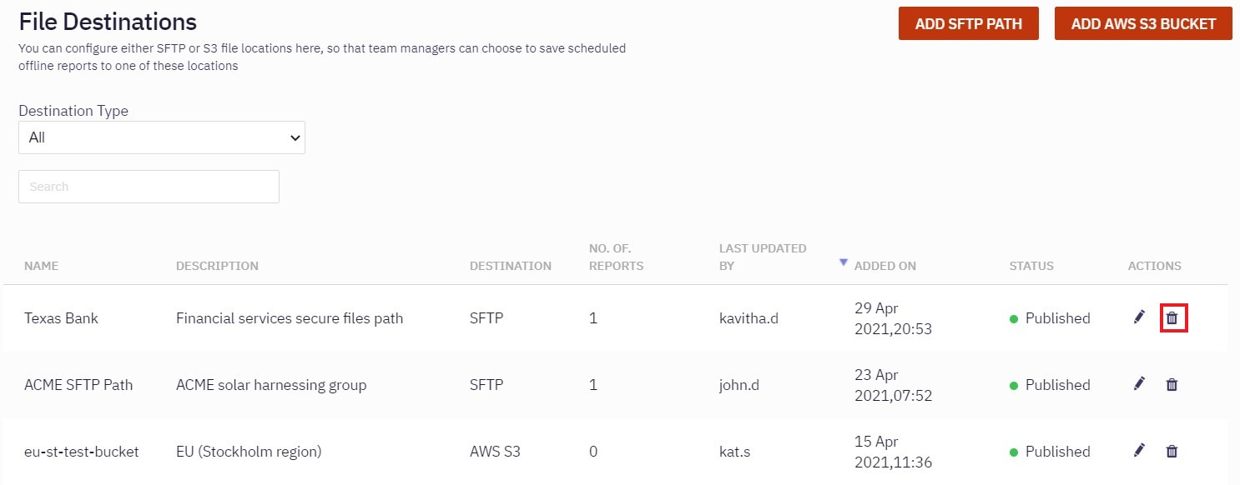Select the ACME SFTP Path row name
The image size is (1240, 485).
(78, 385)
